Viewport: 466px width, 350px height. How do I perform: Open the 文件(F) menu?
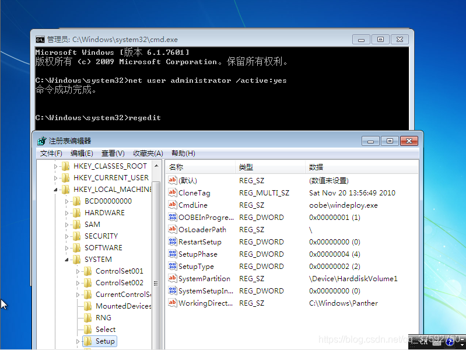51,153
